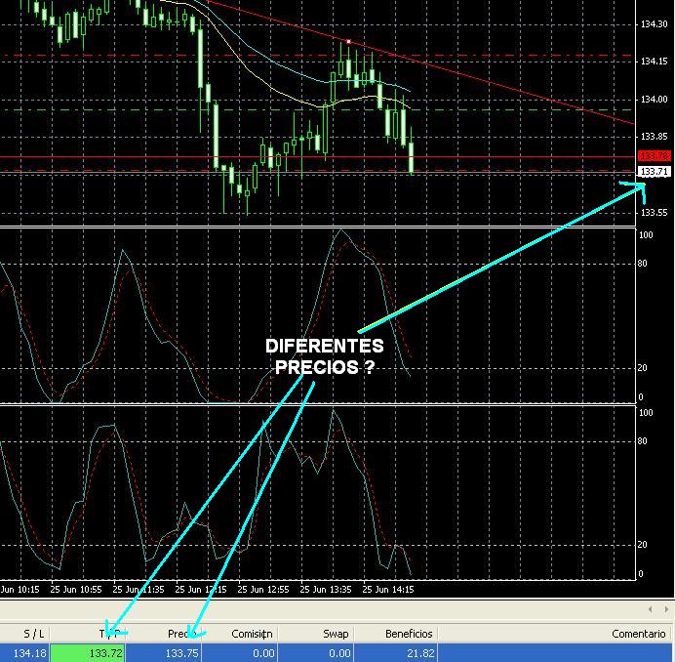Click the Swap column header
Viewport: 675px width, 662px height.
(336, 634)
